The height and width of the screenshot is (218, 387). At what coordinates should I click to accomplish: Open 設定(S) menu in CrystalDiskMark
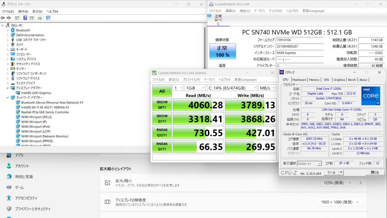point(174,79)
